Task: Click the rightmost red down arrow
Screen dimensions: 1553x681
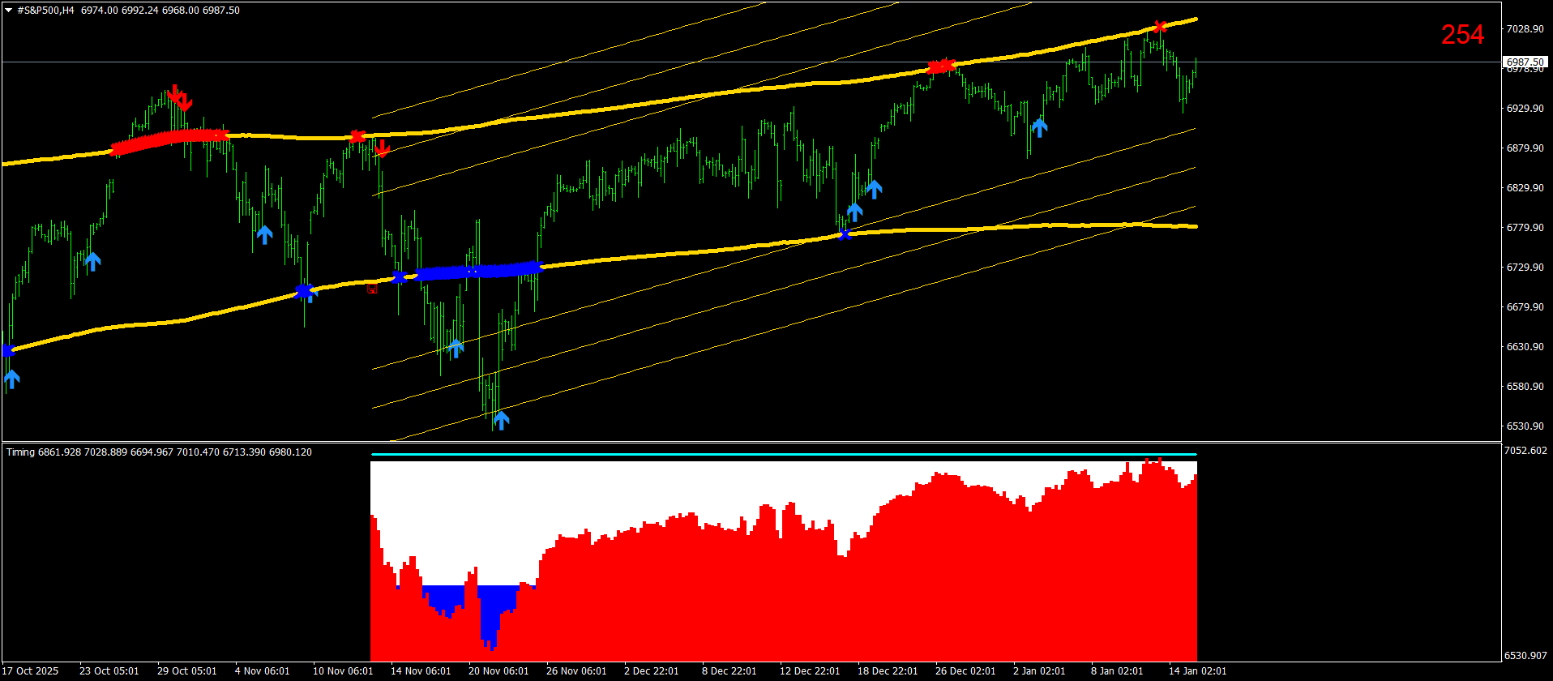Action: [383, 148]
